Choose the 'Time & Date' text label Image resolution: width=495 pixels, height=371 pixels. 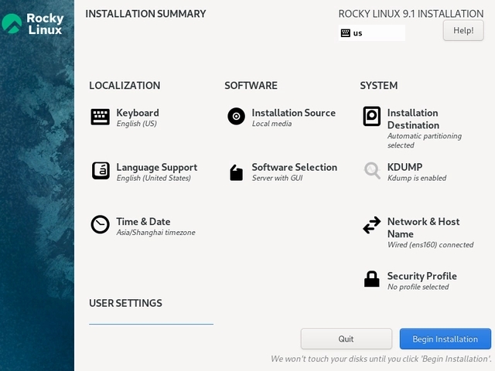(143, 222)
